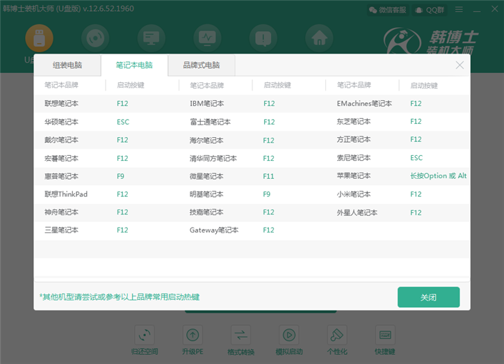
Task: Close the dialog with the X icon
Action: (x=460, y=65)
